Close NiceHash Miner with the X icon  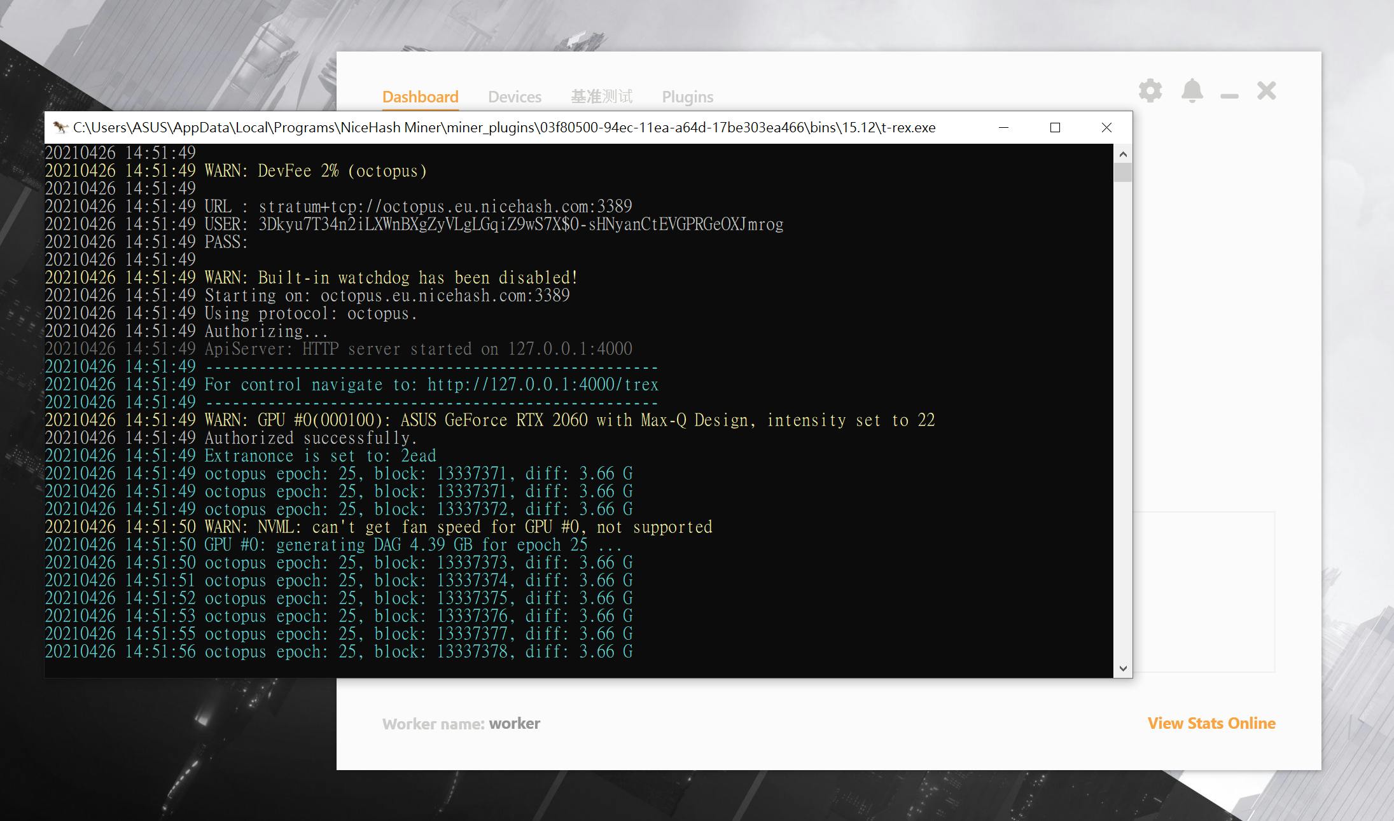coord(1266,91)
